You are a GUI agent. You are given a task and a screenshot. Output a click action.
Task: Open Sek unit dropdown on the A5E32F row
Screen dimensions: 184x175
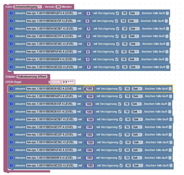(x=137, y=135)
